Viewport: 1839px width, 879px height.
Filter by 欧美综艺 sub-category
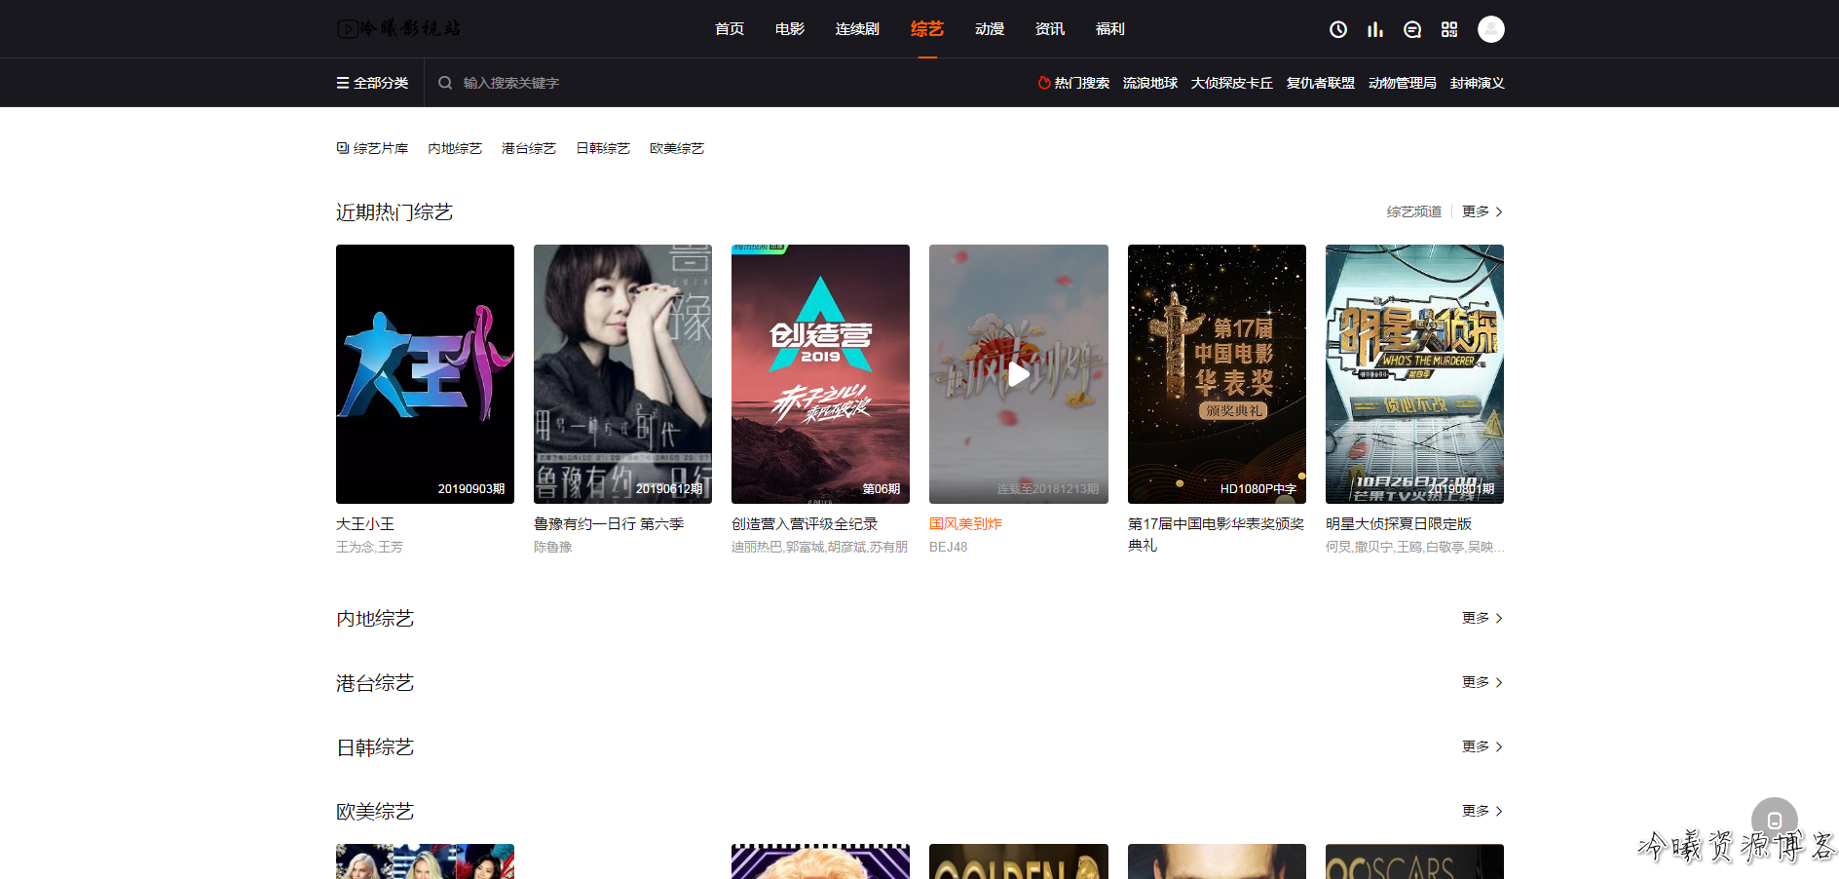[x=677, y=148]
